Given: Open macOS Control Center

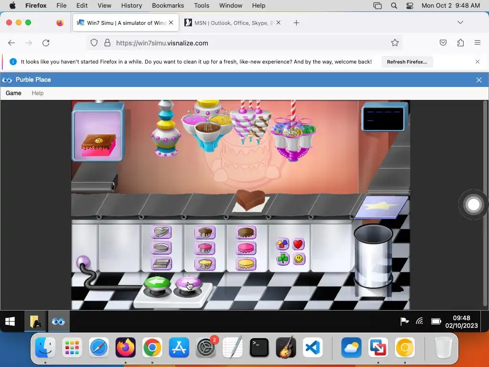Looking at the screenshot, I should click(x=410, y=5).
